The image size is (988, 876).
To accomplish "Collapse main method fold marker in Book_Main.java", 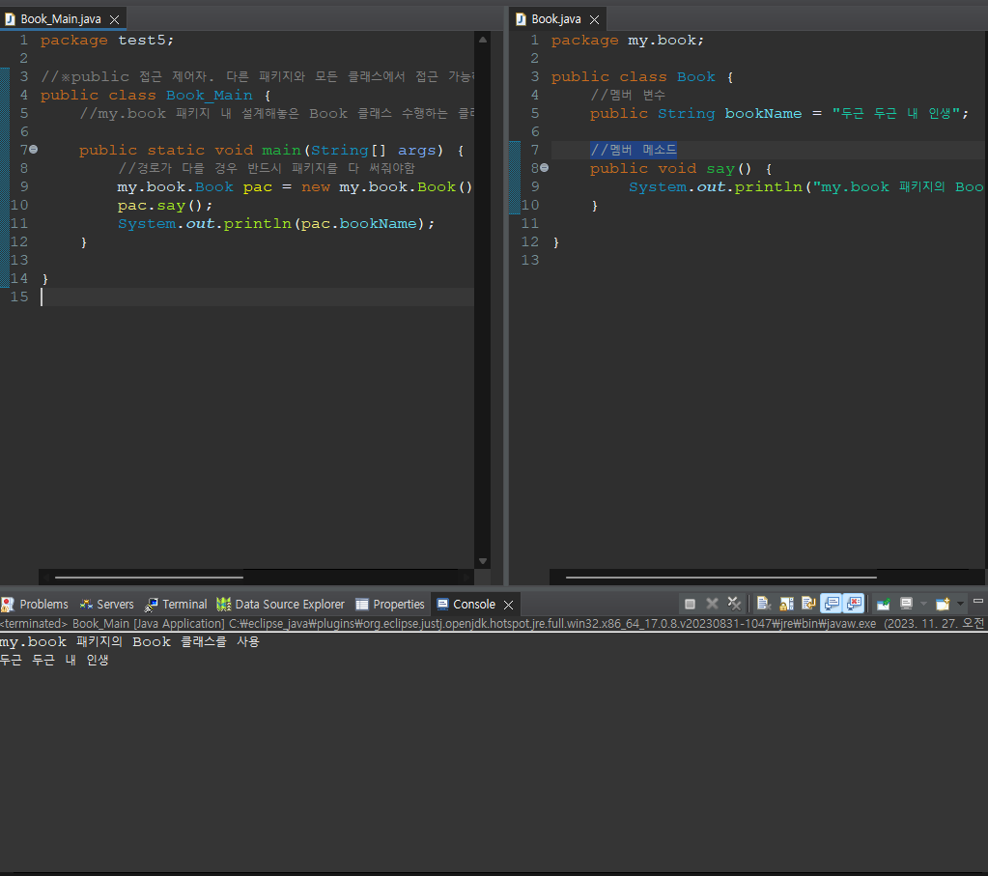I will (34, 150).
